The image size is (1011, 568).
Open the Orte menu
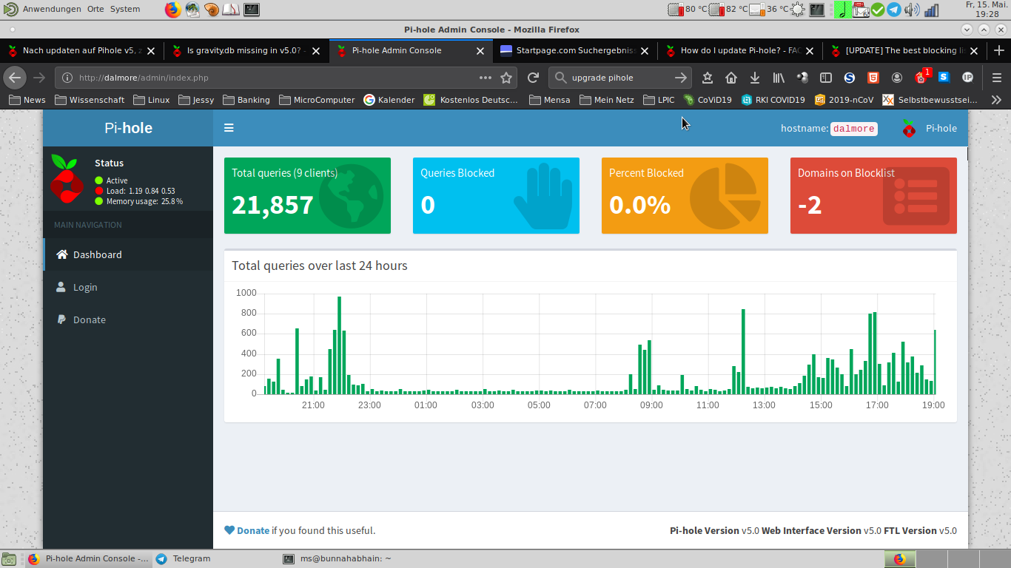pyautogui.click(x=95, y=9)
